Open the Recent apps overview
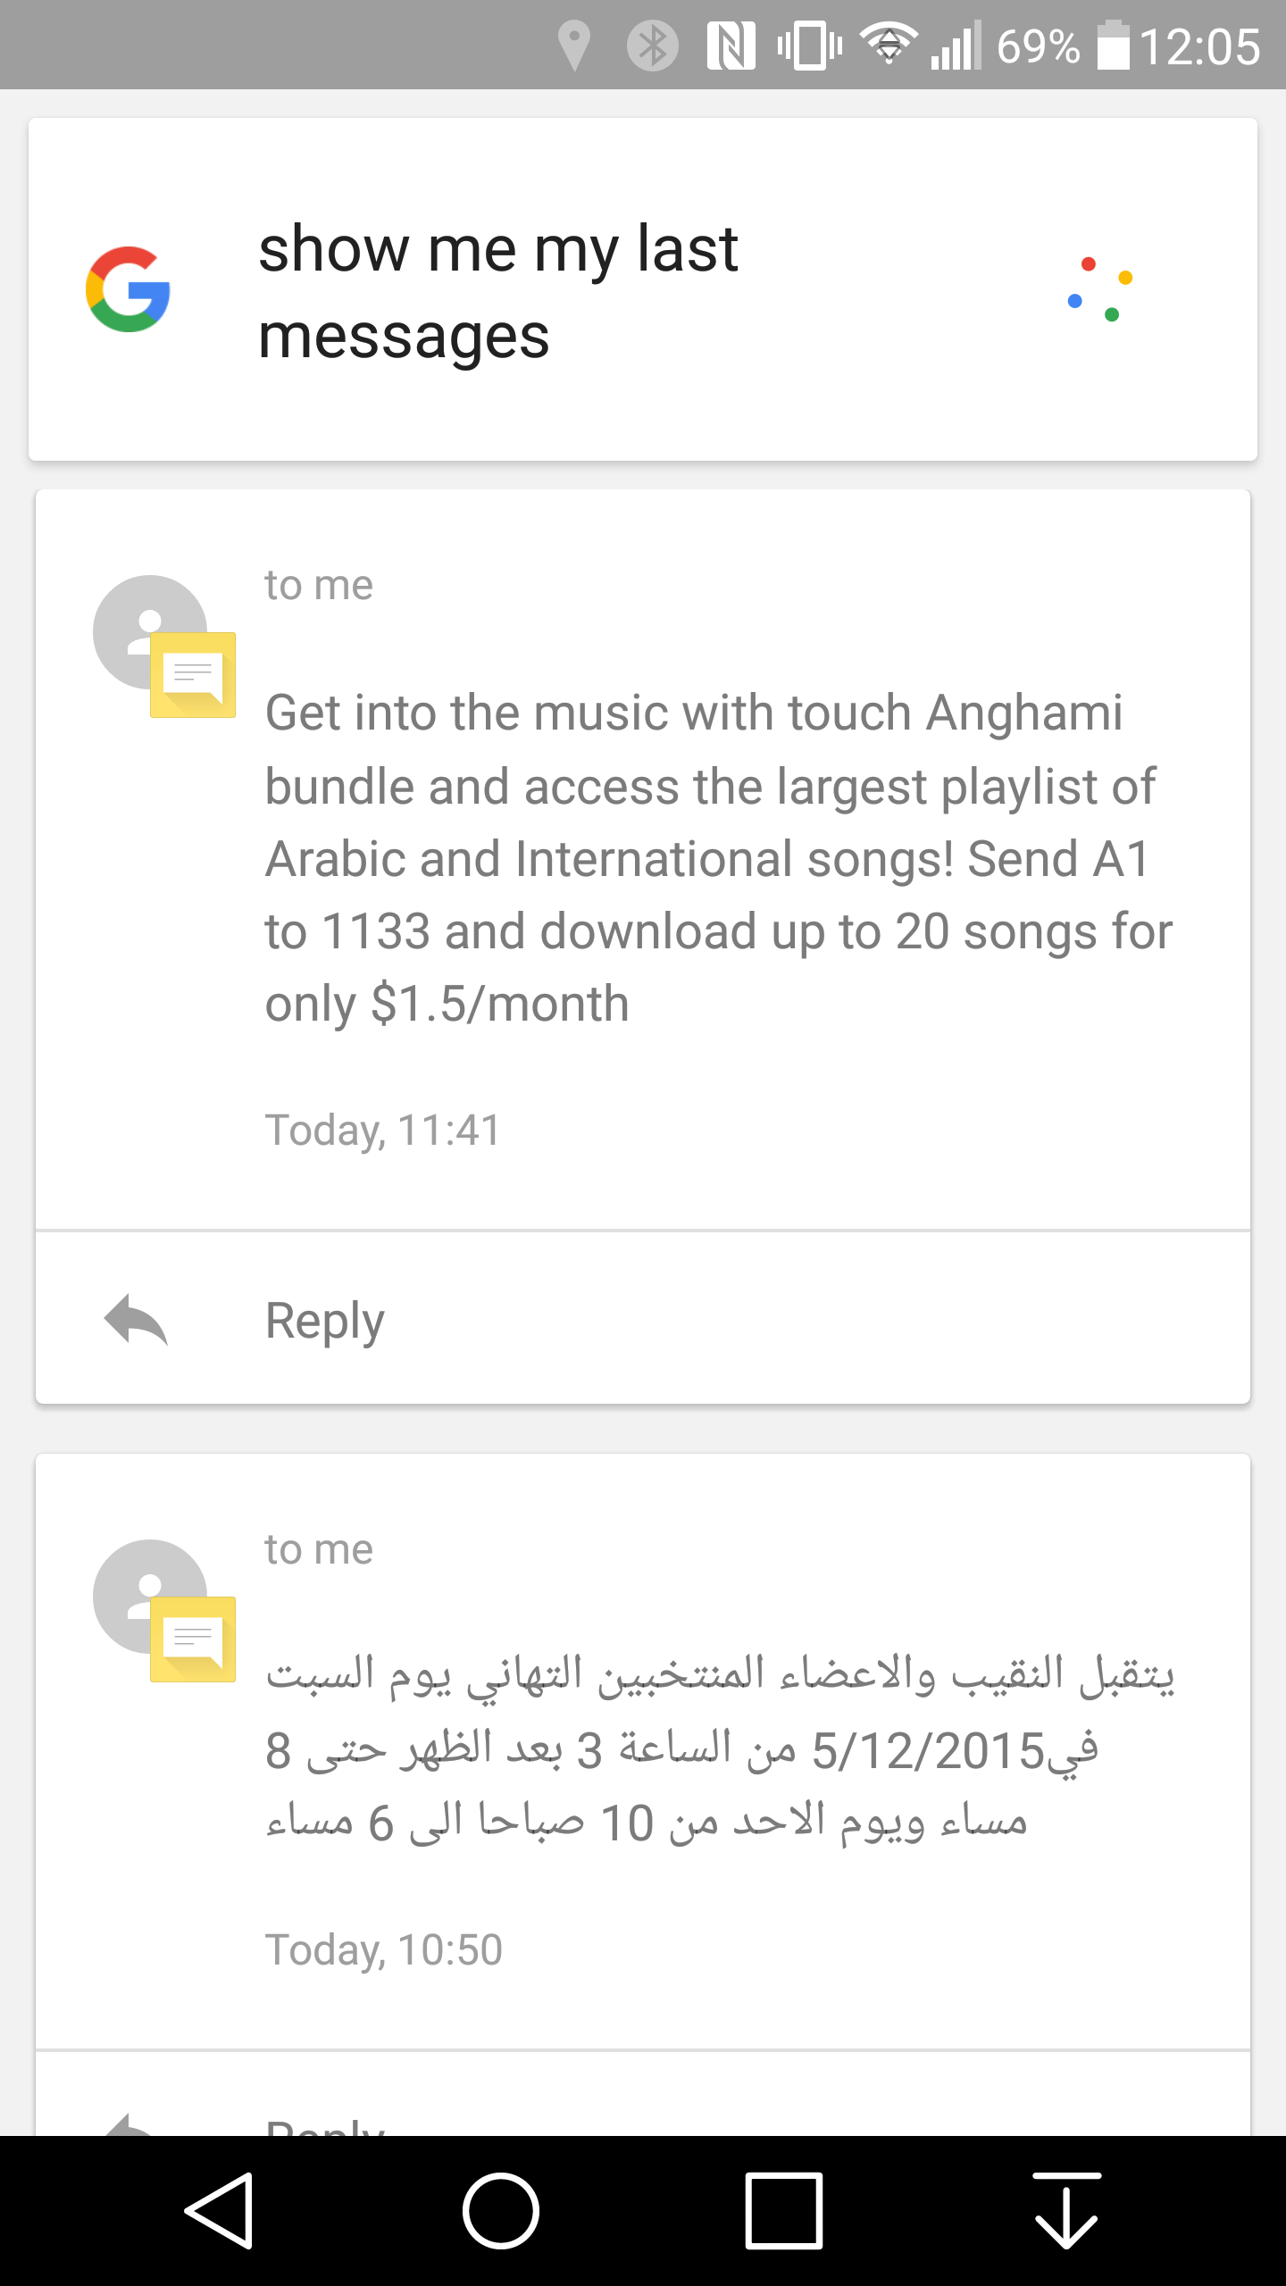Image resolution: width=1286 pixels, height=2286 pixels. pos(783,2211)
